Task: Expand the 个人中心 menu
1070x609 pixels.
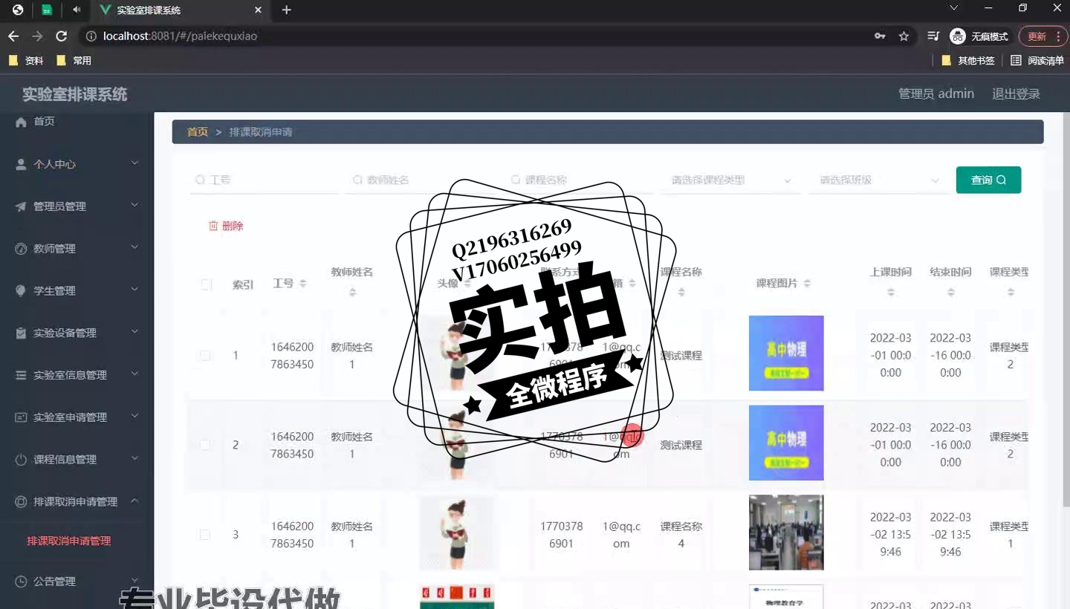Action: (x=134, y=163)
